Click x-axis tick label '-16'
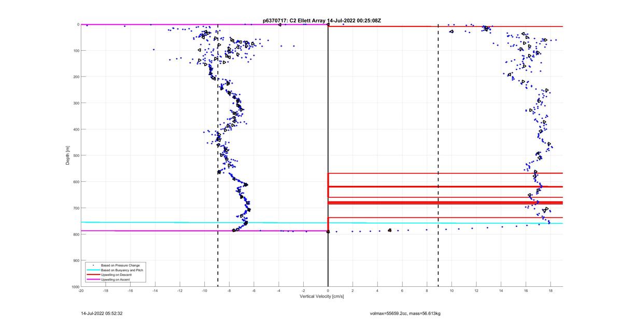The image size is (622, 322). pyautogui.click(x=131, y=290)
